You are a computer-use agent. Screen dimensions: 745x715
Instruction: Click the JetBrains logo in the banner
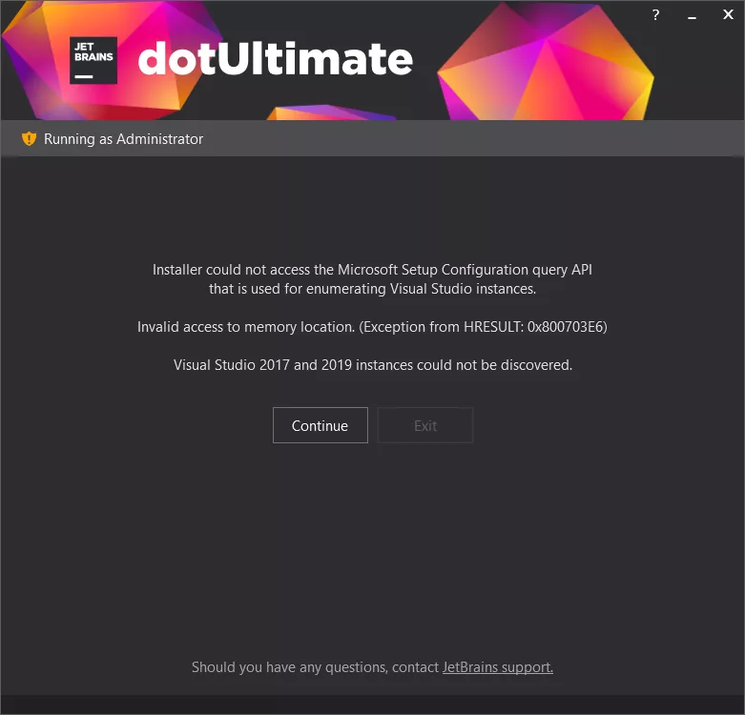pos(93,60)
